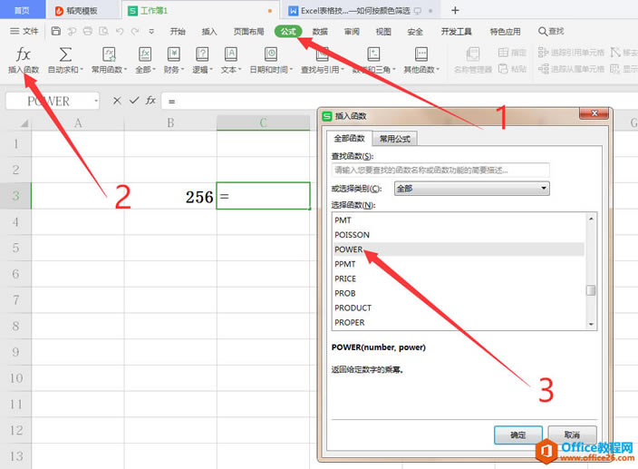Select PMT in the function list
Viewport: 638px width, 469px height.
[459, 220]
